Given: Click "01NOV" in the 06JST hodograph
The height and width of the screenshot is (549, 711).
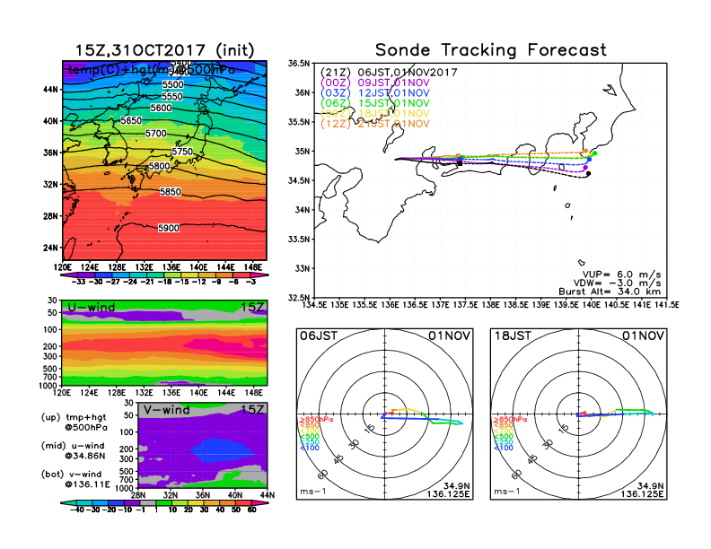Looking at the screenshot, I should (450, 335).
